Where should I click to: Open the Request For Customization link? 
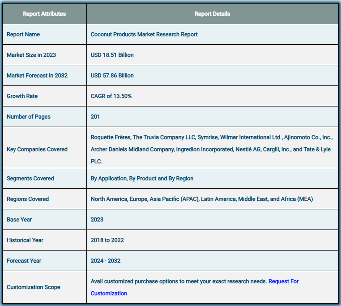coord(283,281)
